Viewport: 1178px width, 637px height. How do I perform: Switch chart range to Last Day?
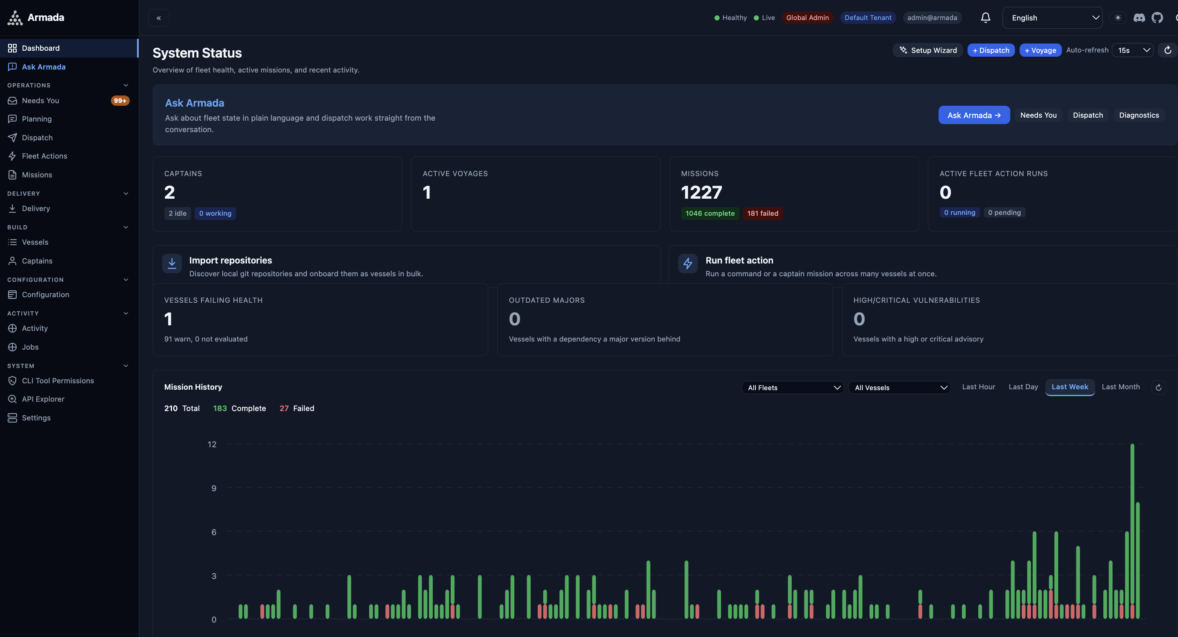[1023, 387]
